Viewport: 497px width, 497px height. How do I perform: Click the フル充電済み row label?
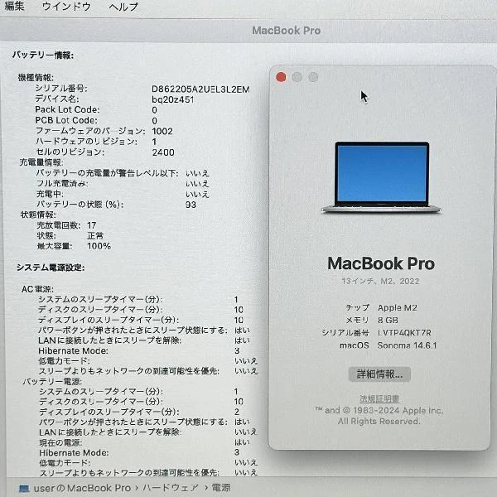pyautogui.click(x=62, y=184)
